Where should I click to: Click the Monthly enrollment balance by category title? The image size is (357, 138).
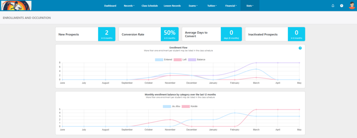[180, 94]
